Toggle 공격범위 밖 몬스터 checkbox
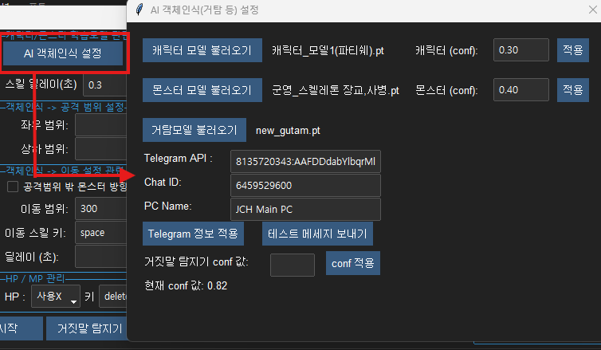The height and width of the screenshot is (350, 601). tap(13, 187)
